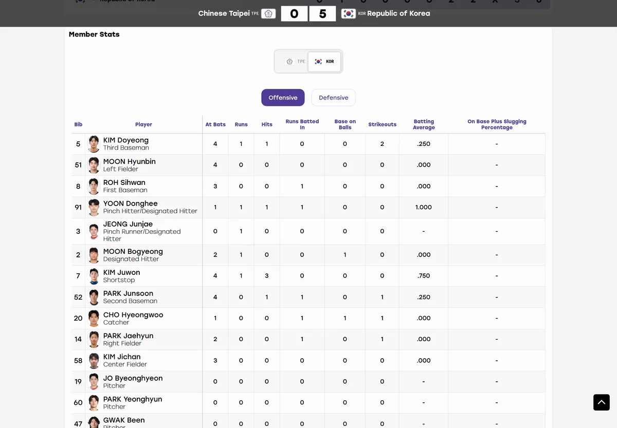The image size is (617, 428).
Task: Open YOON Donghee's player profile photo
Action: pyautogui.click(x=94, y=207)
